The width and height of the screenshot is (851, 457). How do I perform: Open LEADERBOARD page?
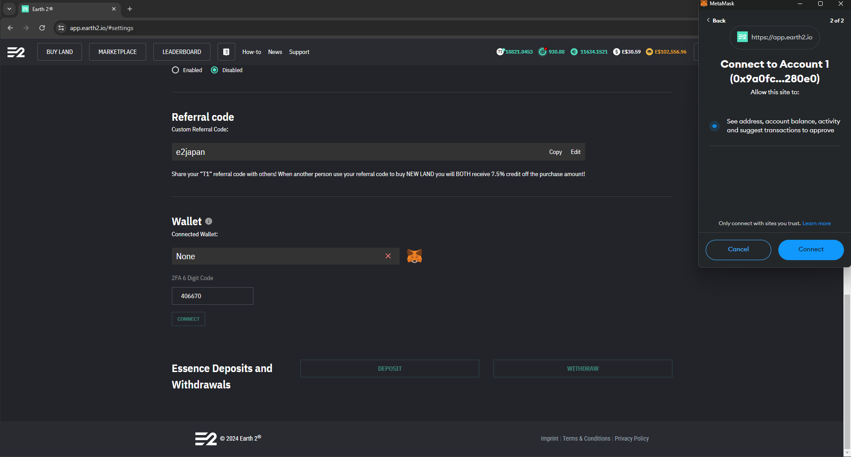coord(182,52)
